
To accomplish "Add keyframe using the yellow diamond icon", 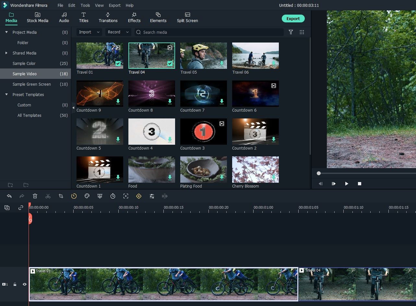I will 139,196.
